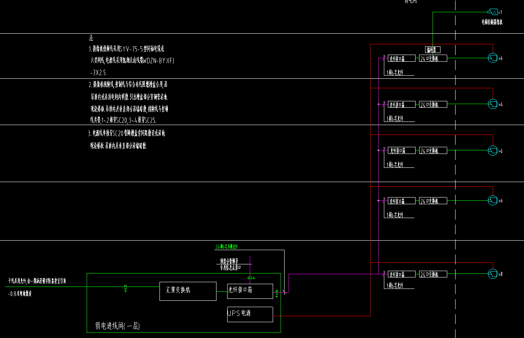Screen dimensions: 524x338
Task: Click the 干线采用光纤 trunk line note
Action: (x=37, y=281)
